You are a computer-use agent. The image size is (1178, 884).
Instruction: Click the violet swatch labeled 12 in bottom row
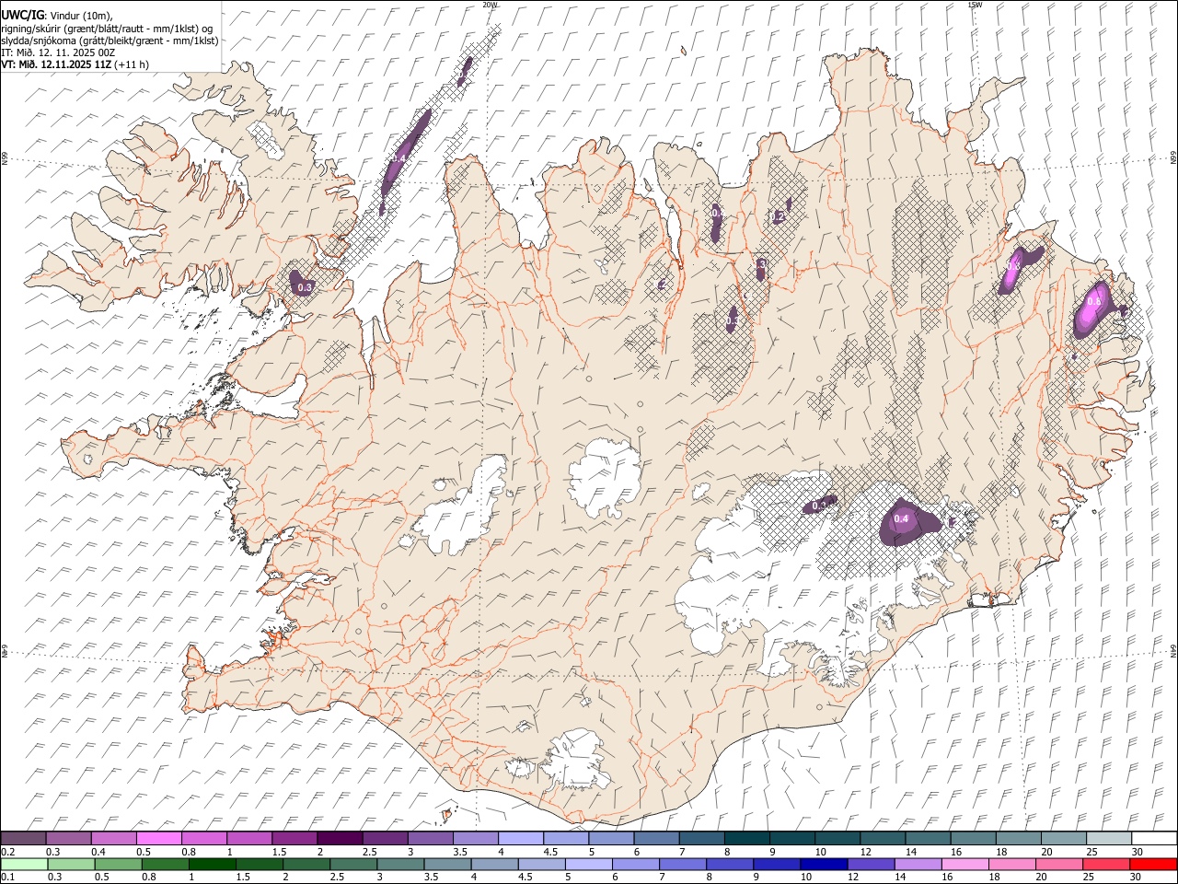(x=872, y=864)
